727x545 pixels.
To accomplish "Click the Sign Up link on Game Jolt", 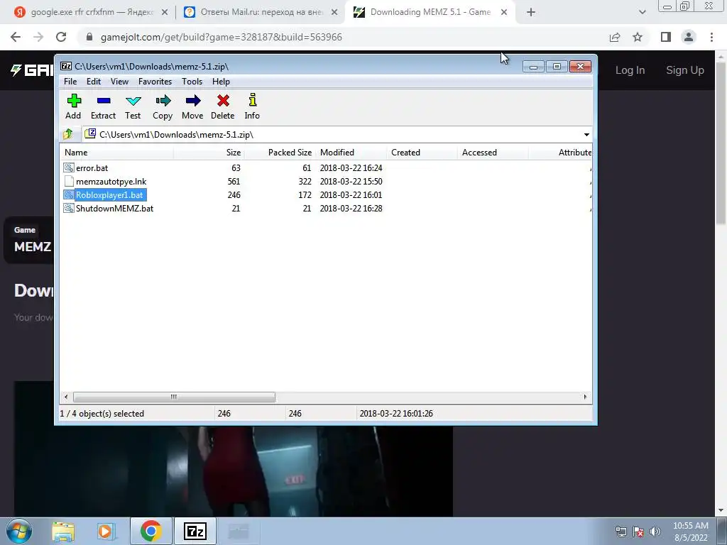I will [x=685, y=70].
